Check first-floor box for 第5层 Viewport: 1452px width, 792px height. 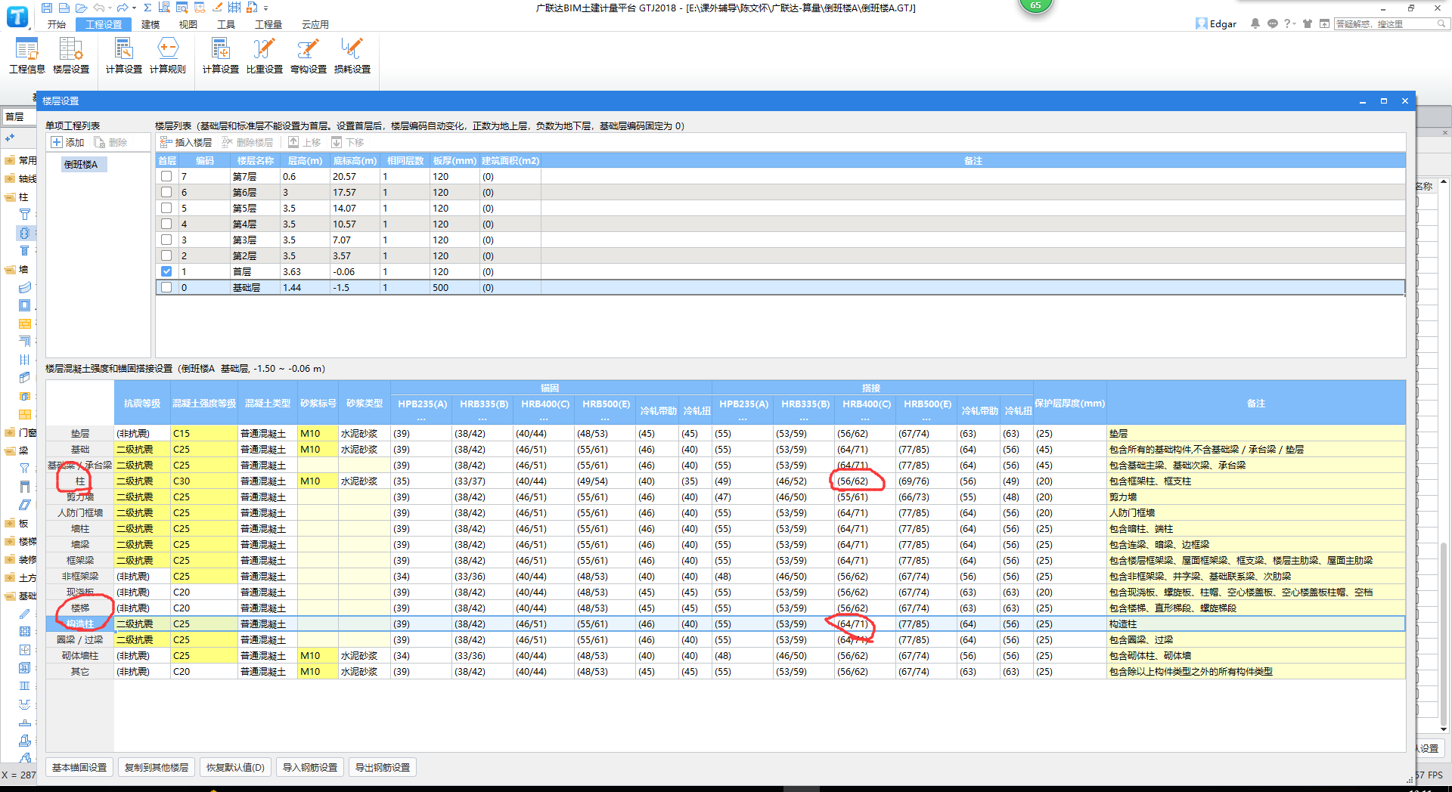pyautogui.click(x=166, y=208)
